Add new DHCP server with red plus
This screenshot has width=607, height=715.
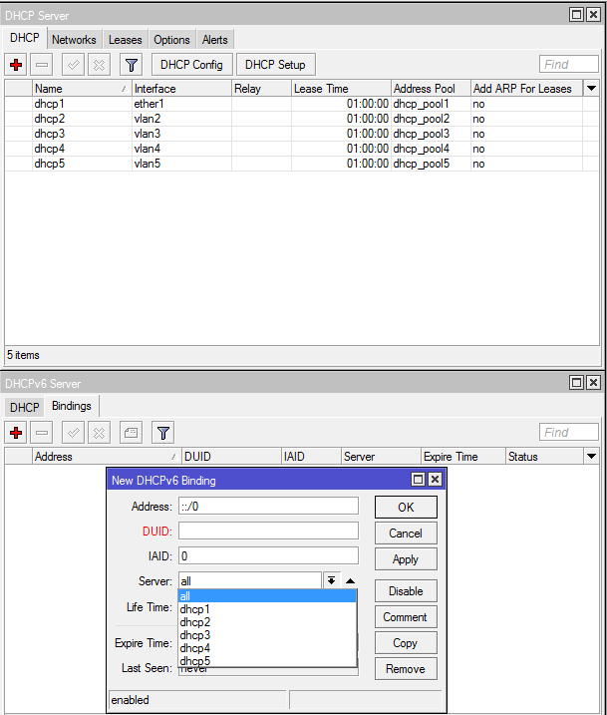(16, 65)
